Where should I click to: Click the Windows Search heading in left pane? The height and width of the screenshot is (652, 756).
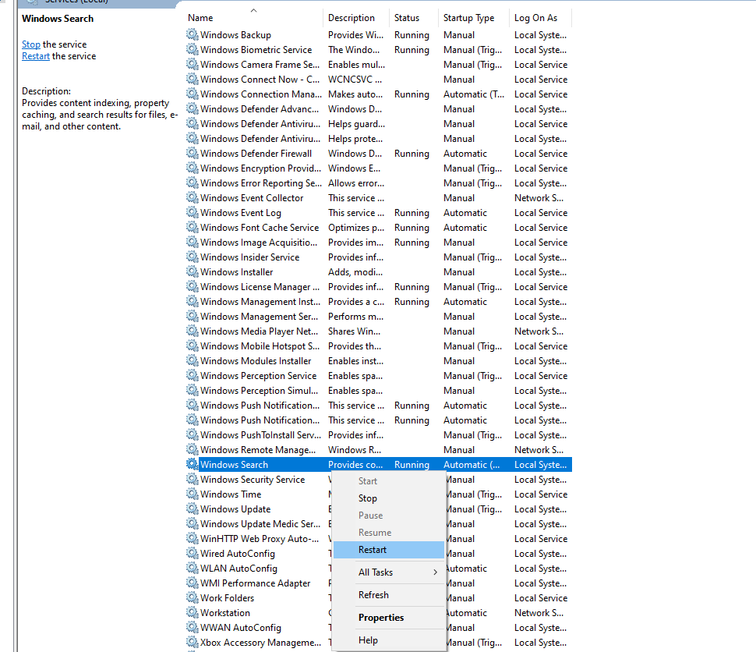(58, 19)
